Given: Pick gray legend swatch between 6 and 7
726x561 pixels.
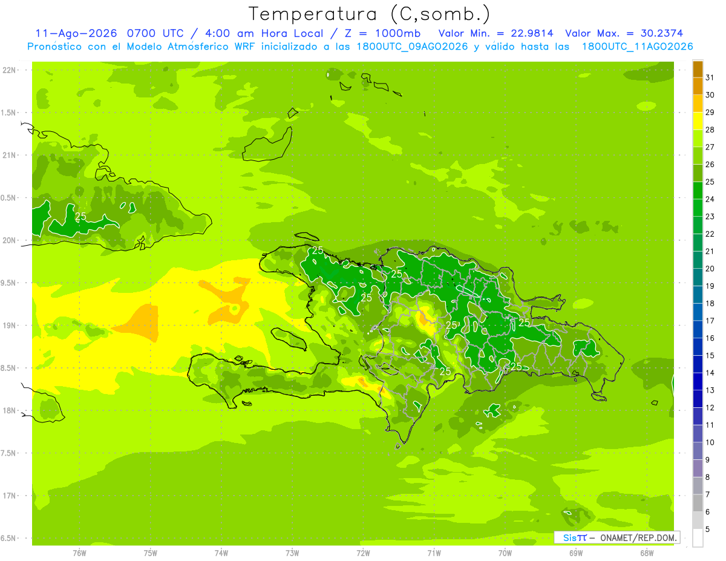Looking at the screenshot, I should tap(698, 503).
